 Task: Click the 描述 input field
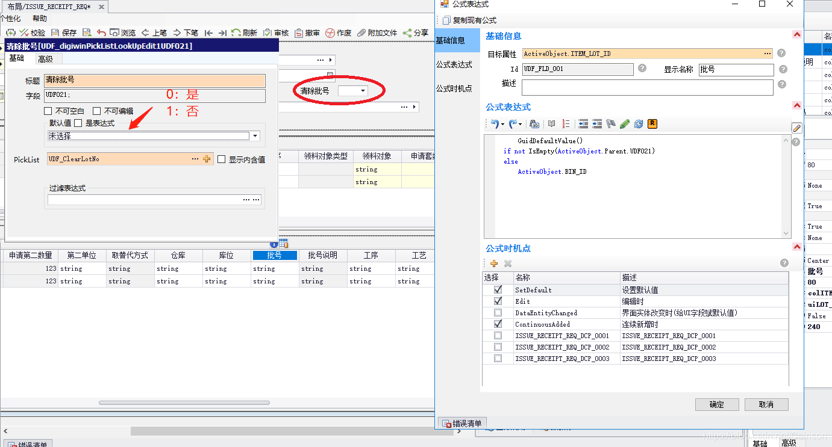pos(647,87)
